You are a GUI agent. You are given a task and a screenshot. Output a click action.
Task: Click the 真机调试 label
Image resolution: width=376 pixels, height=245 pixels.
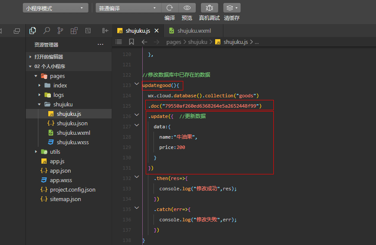pyautogui.click(x=209, y=18)
